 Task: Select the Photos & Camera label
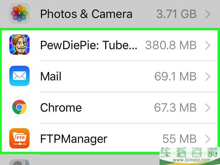pos(86,14)
